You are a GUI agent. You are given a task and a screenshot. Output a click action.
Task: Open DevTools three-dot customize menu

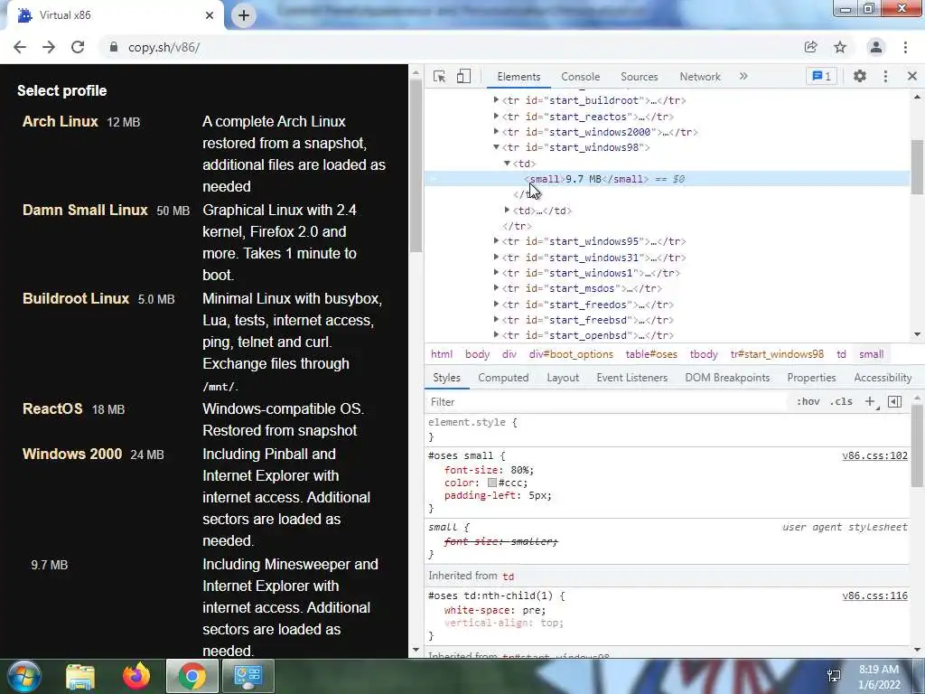[x=885, y=76]
